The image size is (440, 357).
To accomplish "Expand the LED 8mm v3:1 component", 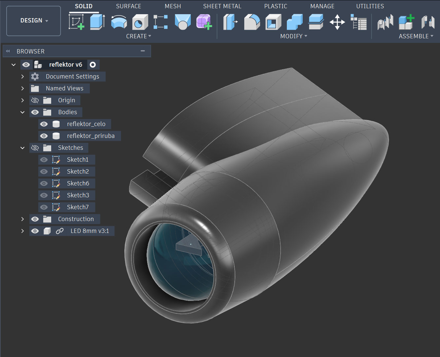I will coord(22,231).
